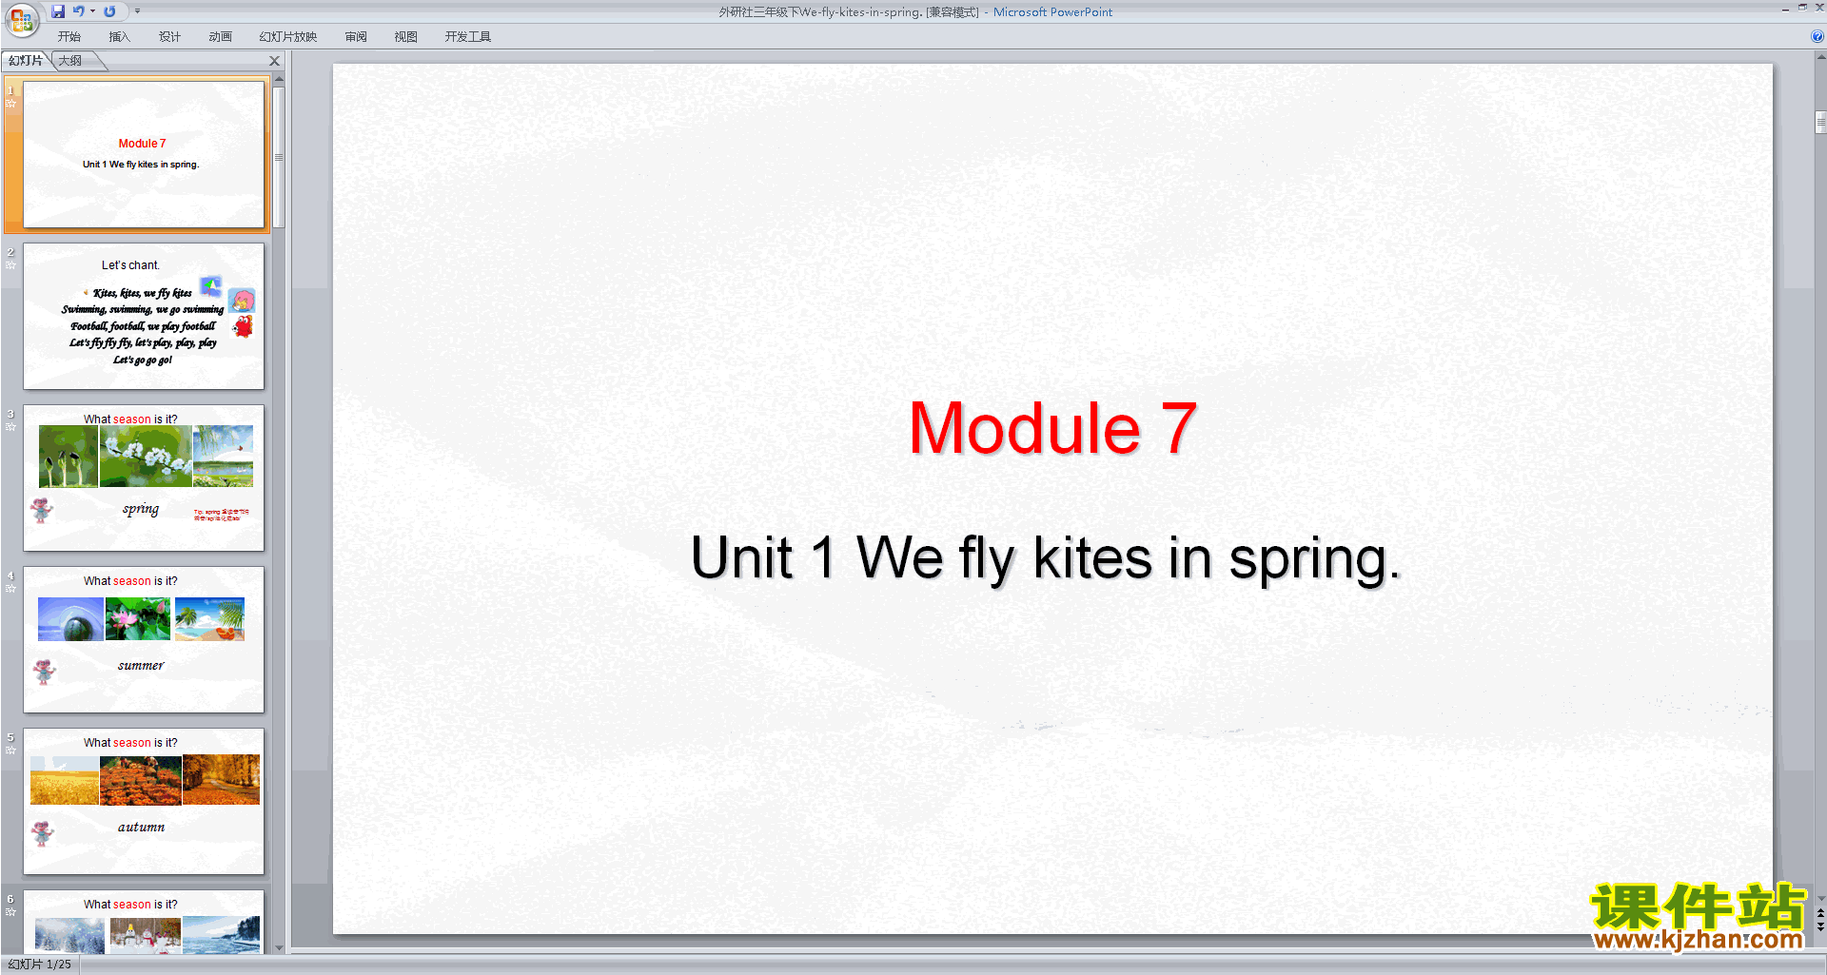
Task: Click animation star icon under slide 3
Action: pos(11,427)
